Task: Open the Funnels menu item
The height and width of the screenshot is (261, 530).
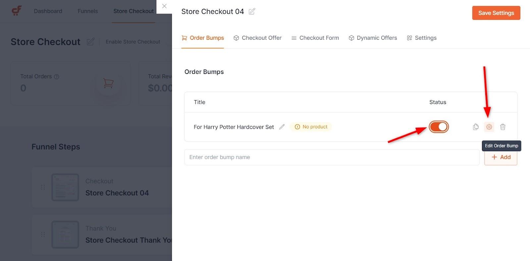Action: click(x=88, y=11)
